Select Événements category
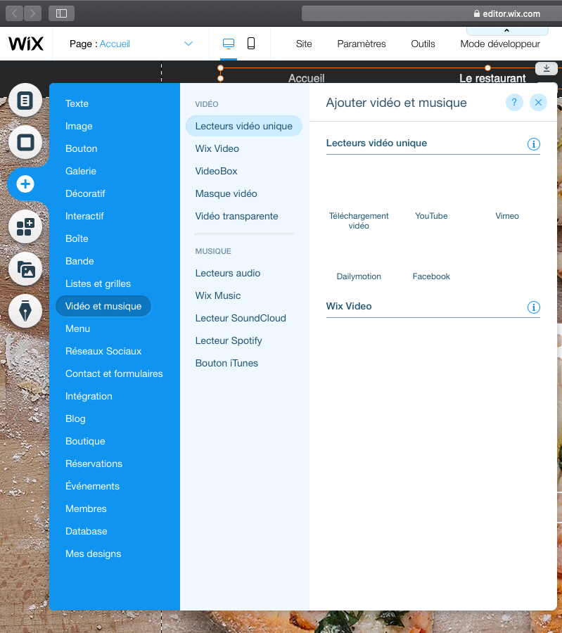 point(92,486)
